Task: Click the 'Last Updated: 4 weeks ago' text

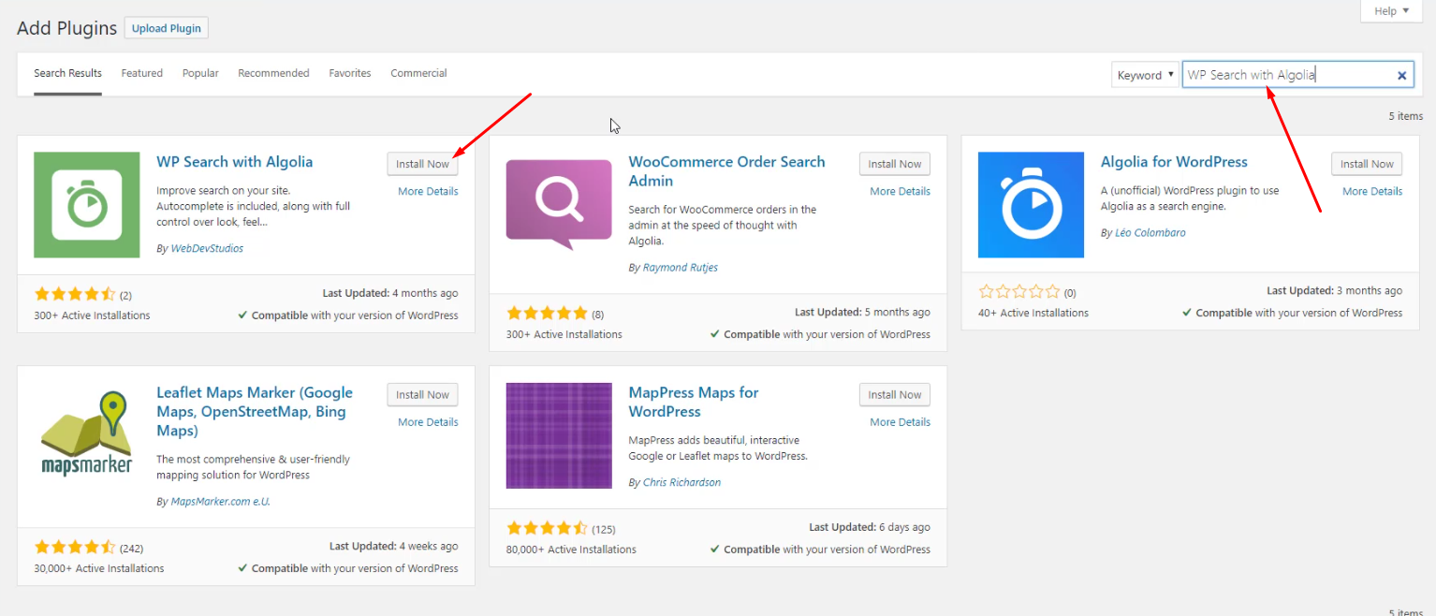Action: [x=394, y=546]
